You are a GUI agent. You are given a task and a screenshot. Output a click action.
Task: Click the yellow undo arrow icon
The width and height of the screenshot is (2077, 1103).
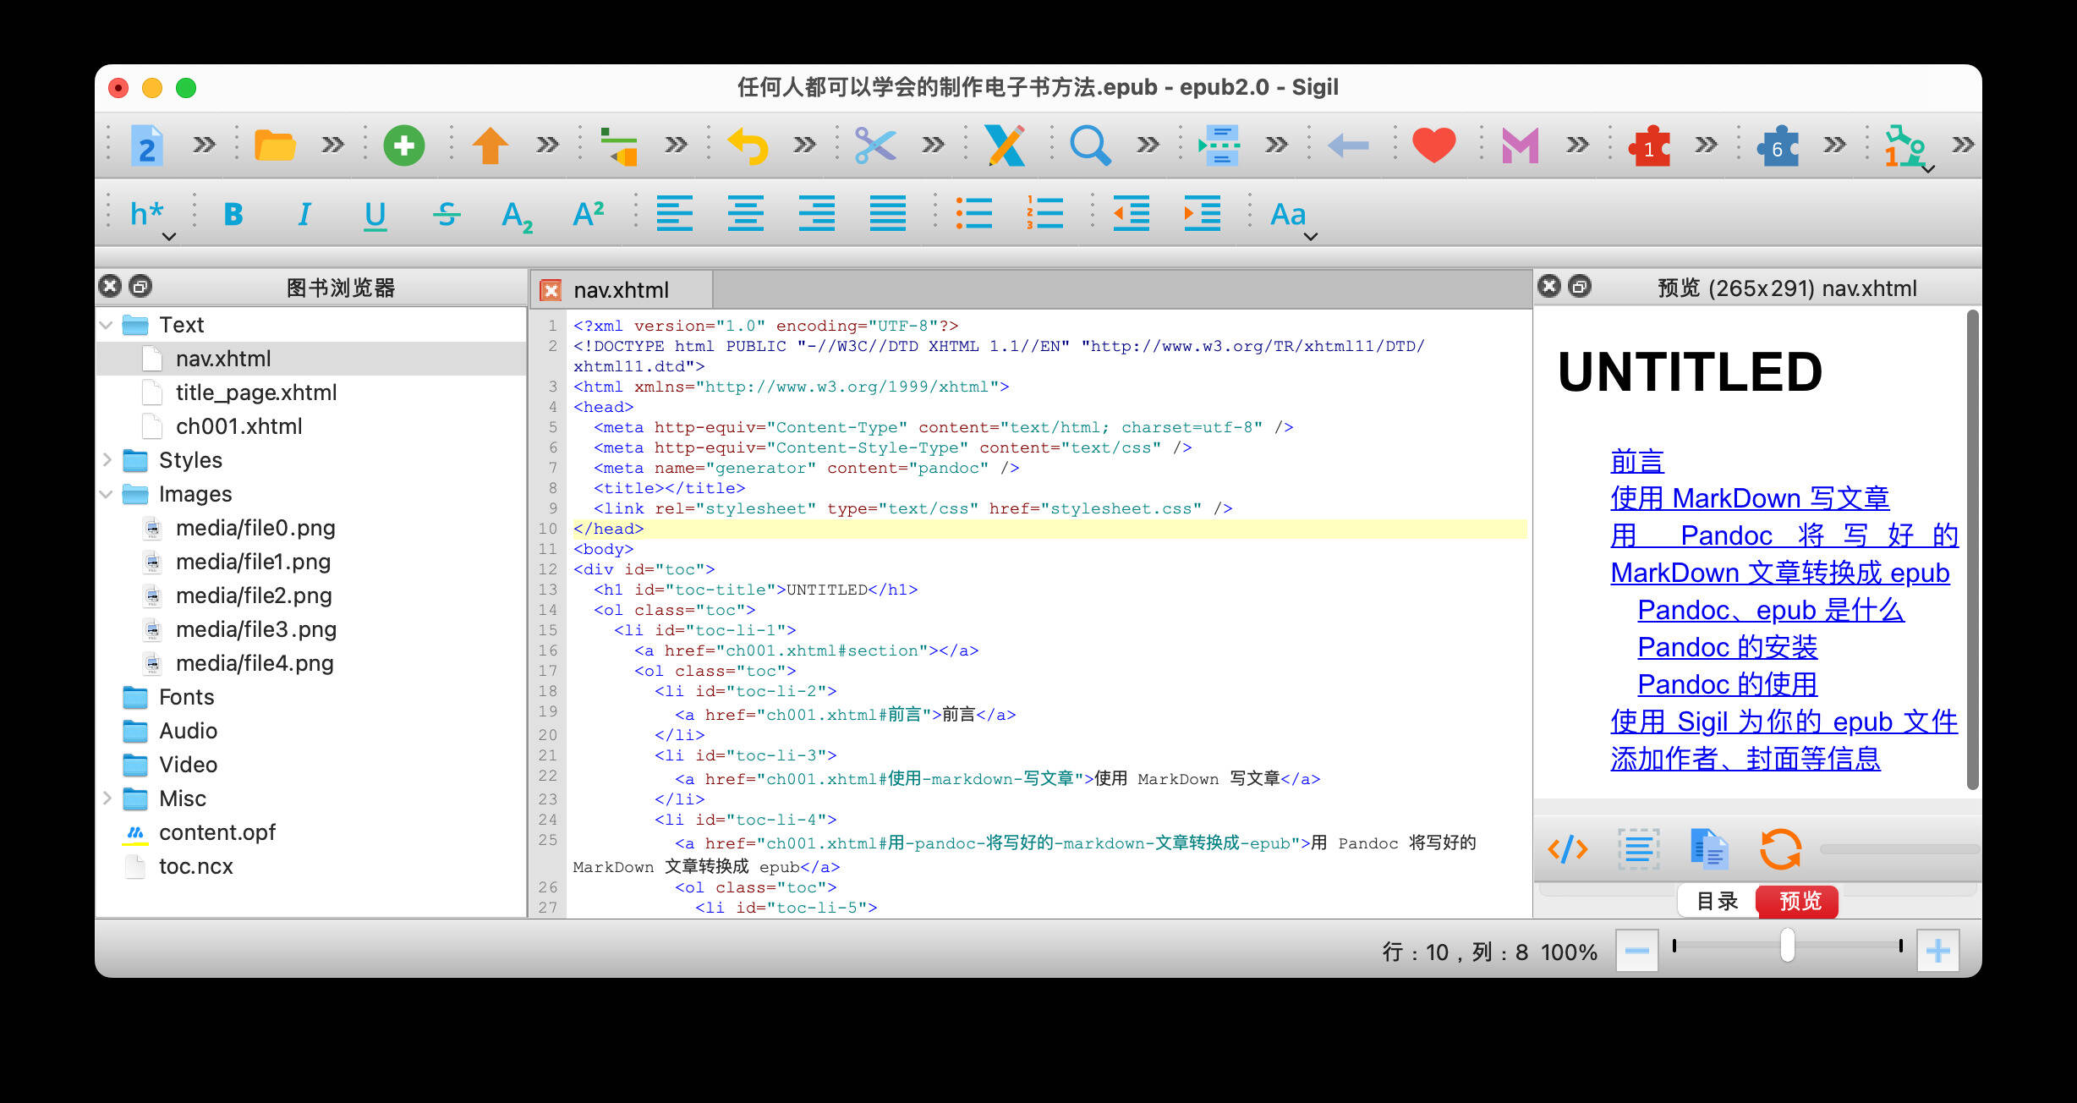(748, 145)
